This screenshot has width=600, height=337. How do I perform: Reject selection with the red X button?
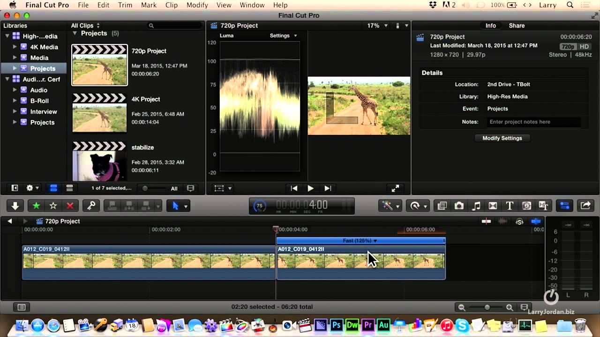[70, 205]
